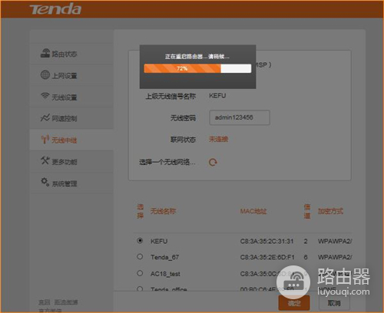384x313 pixels.
Task: Open 系统管理 gears icon
Action: (x=45, y=183)
